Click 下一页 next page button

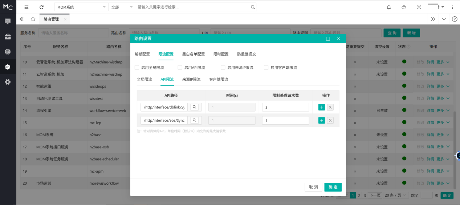[375, 196]
